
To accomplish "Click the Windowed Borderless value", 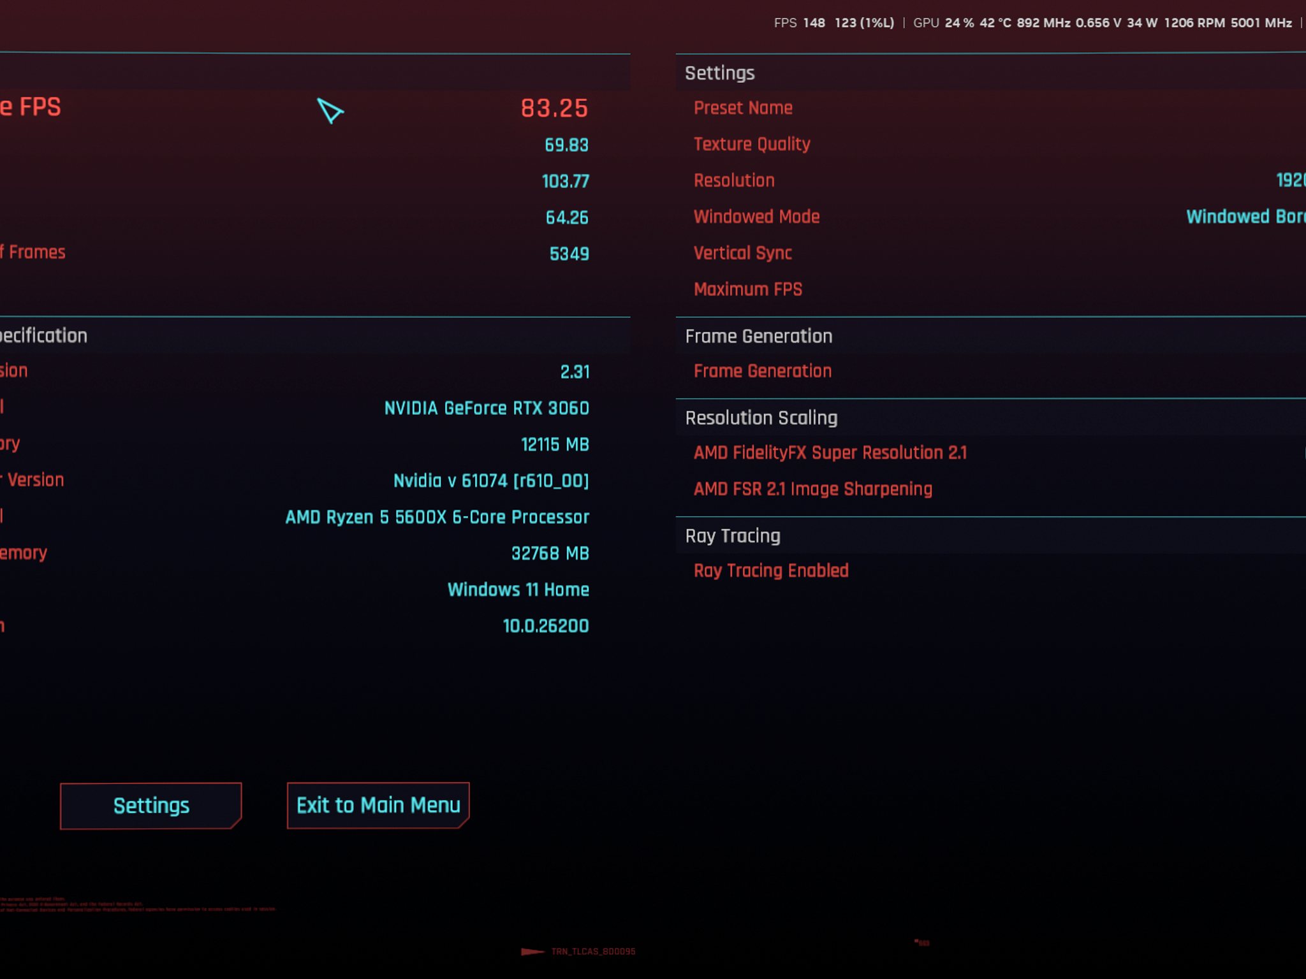I will (x=1246, y=217).
